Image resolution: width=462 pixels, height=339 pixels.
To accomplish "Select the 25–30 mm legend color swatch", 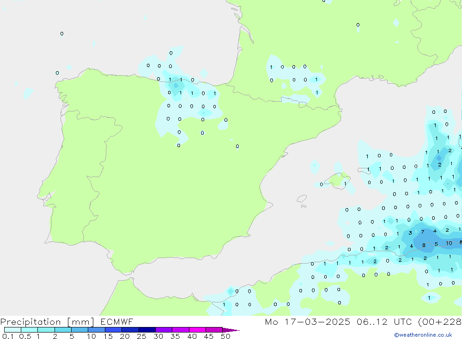I will (147, 330).
